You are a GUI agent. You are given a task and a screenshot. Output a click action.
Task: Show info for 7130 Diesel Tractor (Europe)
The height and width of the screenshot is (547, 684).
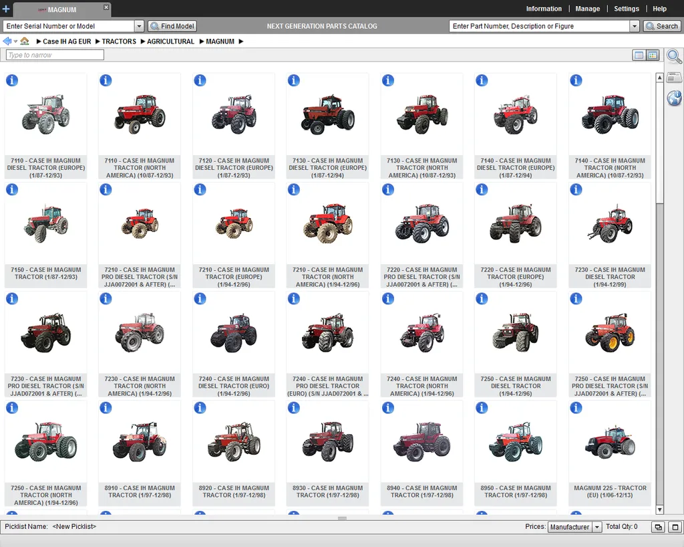[294, 80]
